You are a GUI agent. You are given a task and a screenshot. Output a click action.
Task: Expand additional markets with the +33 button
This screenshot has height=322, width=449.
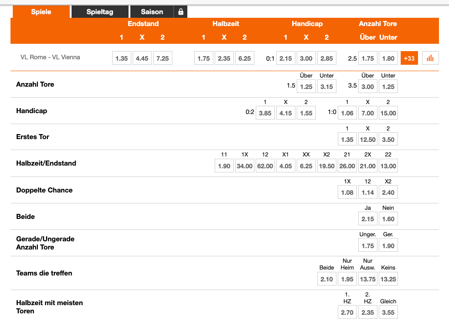[409, 58]
